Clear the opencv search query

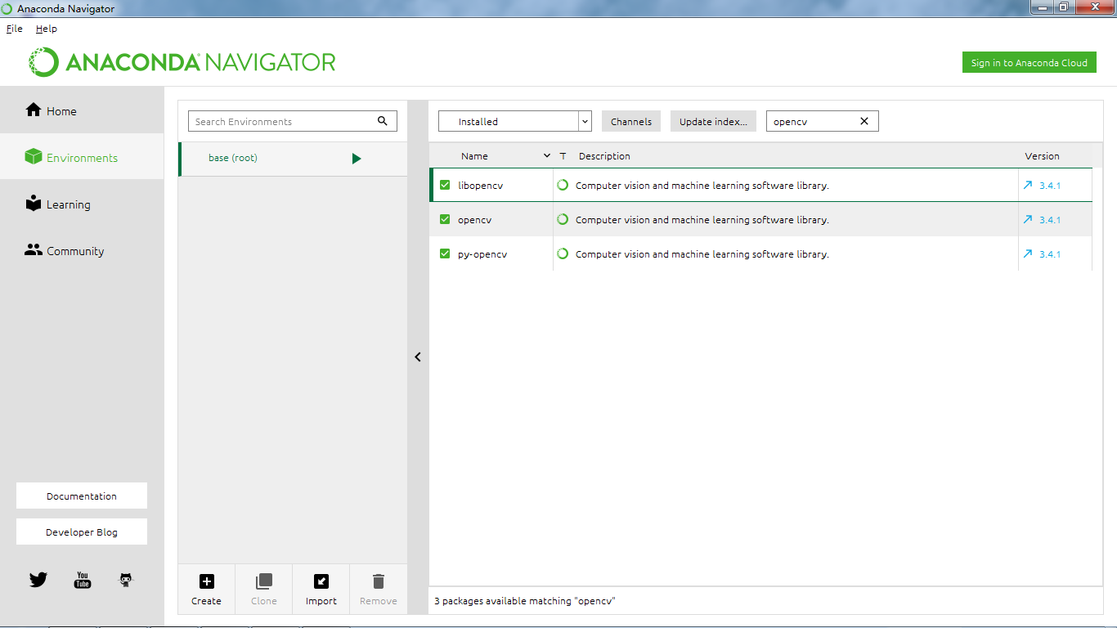click(864, 120)
